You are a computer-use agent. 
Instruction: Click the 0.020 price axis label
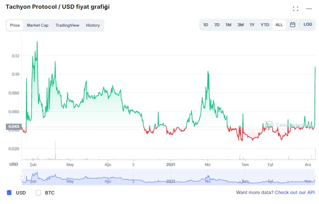(x=14, y=149)
